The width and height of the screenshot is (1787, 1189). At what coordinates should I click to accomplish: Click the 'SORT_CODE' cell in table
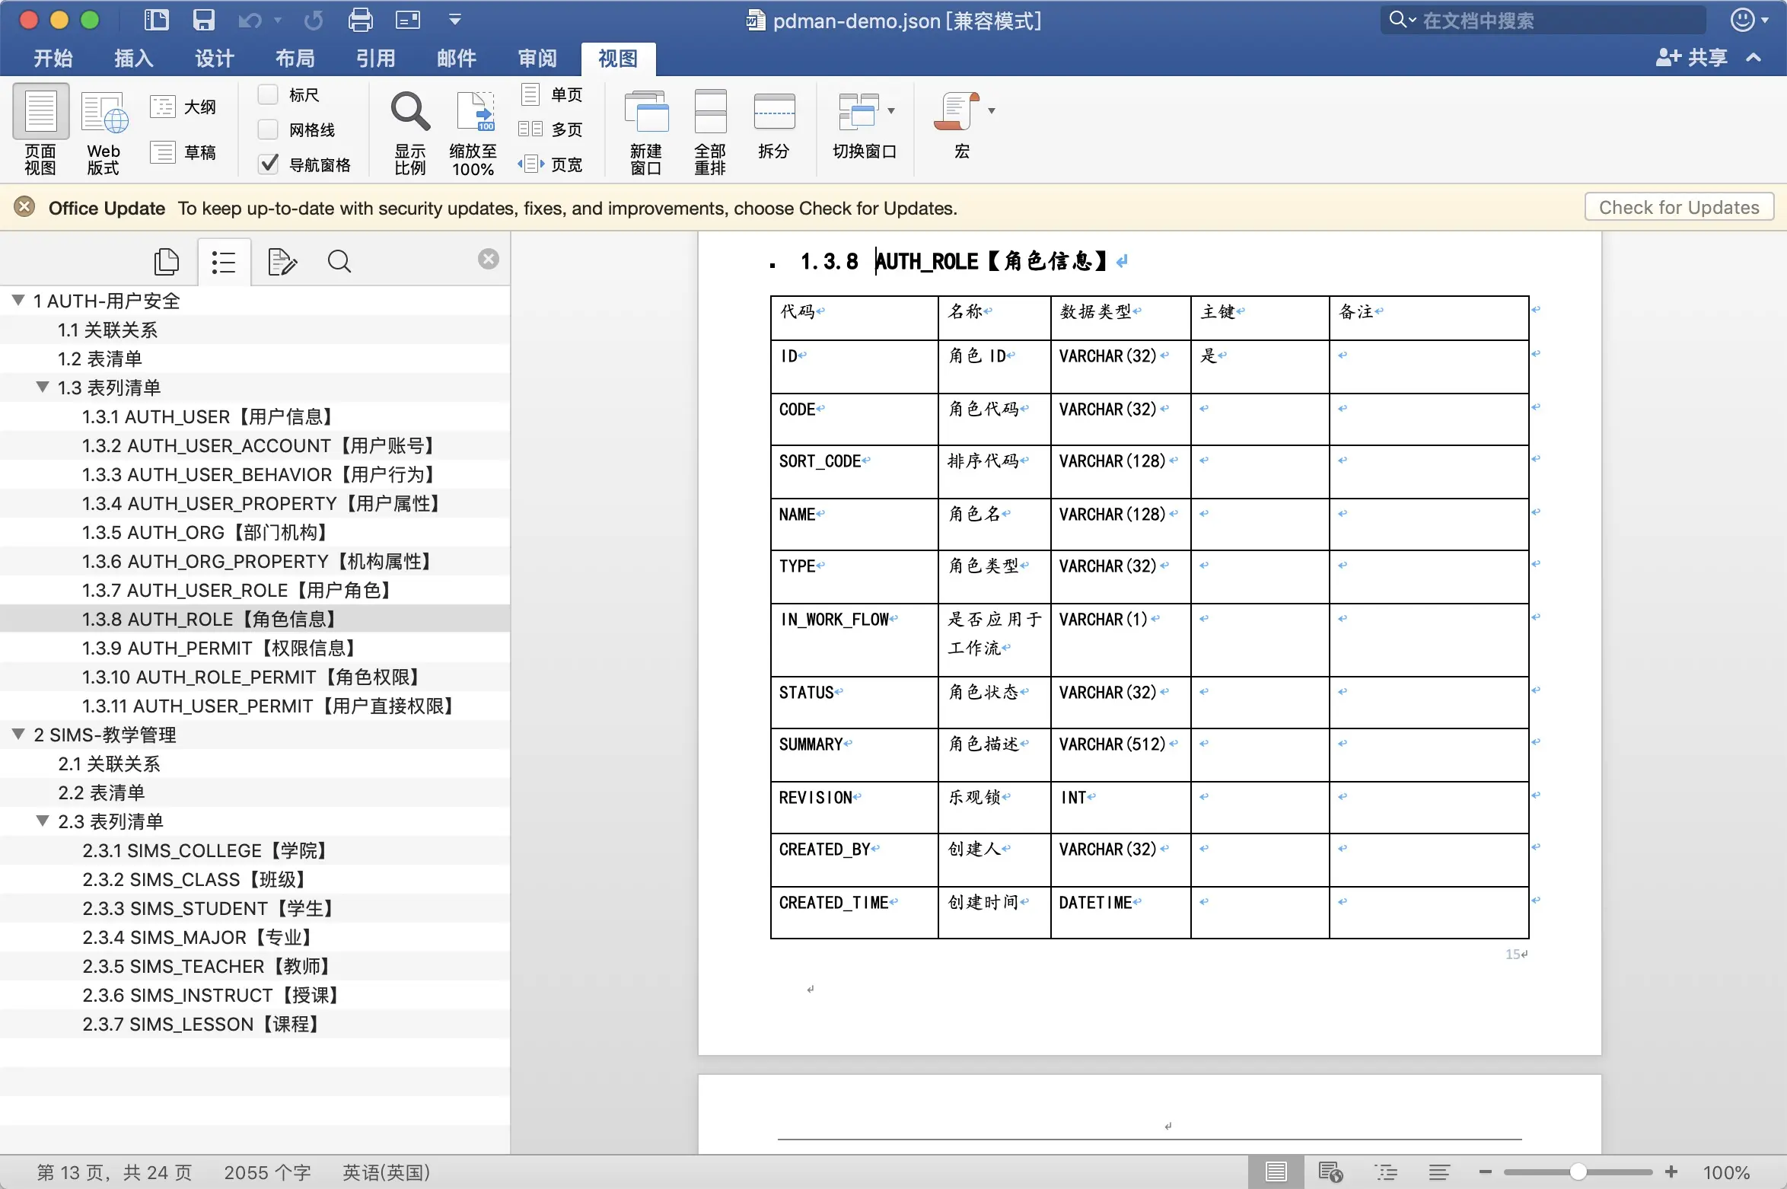pyautogui.click(x=854, y=472)
